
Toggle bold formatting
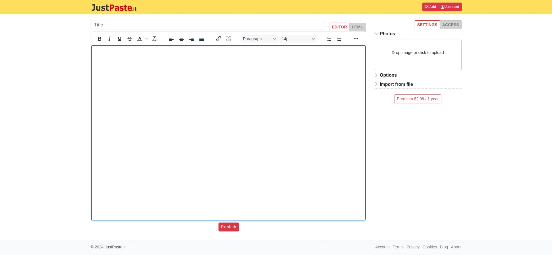[x=99, y=39]
